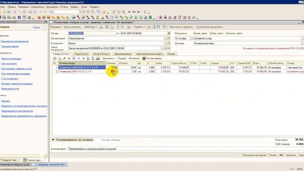Screen dimensions: 304x171
Task: Open the Отчеты menu
Action: click(x=64, y=7)
